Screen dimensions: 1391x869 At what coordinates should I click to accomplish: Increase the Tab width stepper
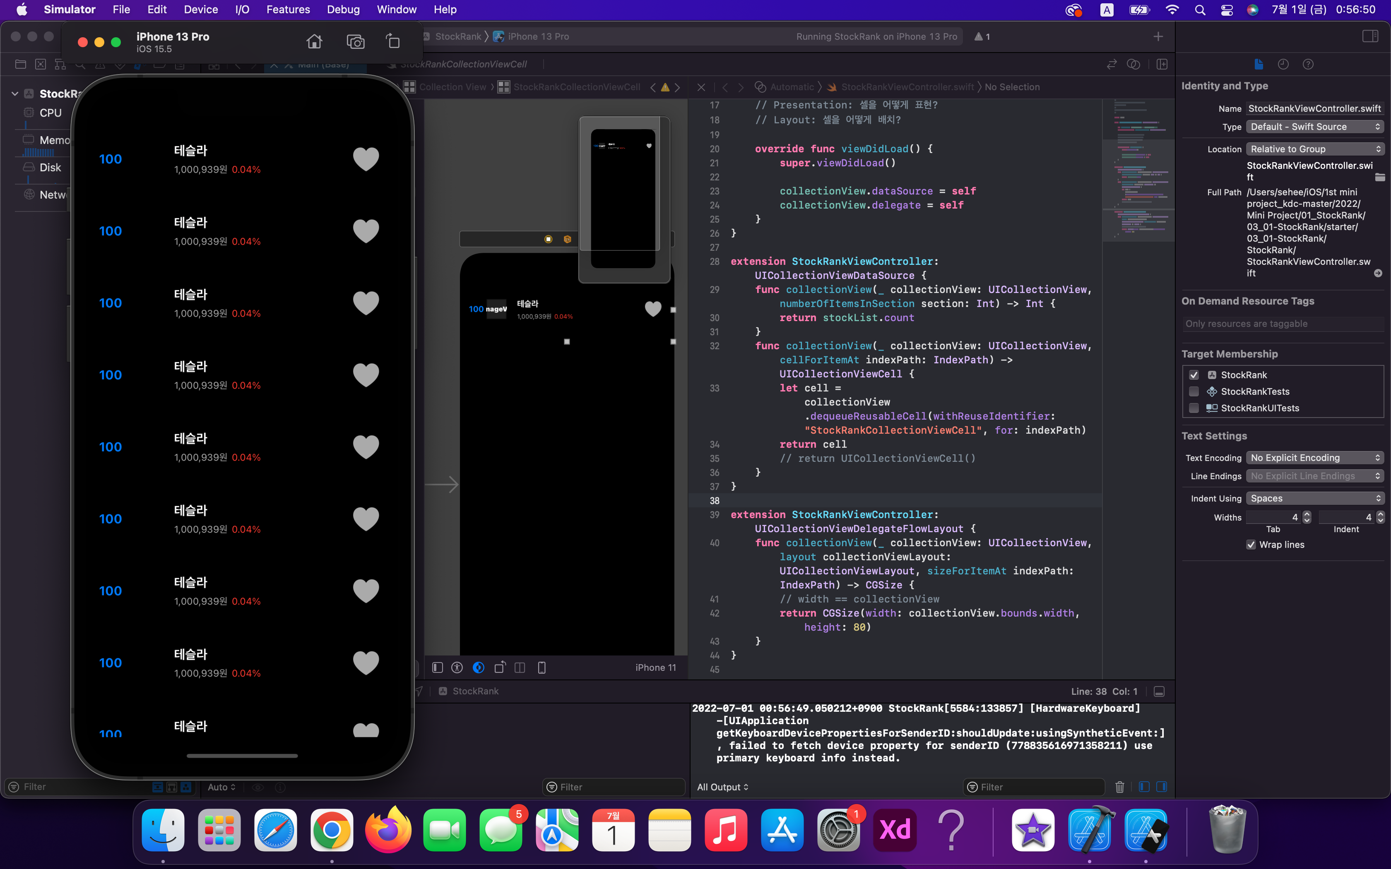coord(1307,514)
